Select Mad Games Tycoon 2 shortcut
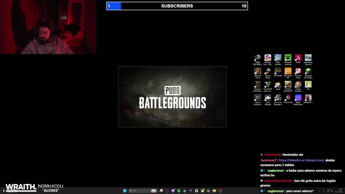This screenshot has height=194, width=345. pyautogui.click(x=308, y=60)
